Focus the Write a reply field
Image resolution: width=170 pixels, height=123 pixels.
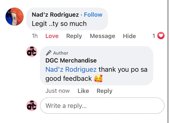102,106
